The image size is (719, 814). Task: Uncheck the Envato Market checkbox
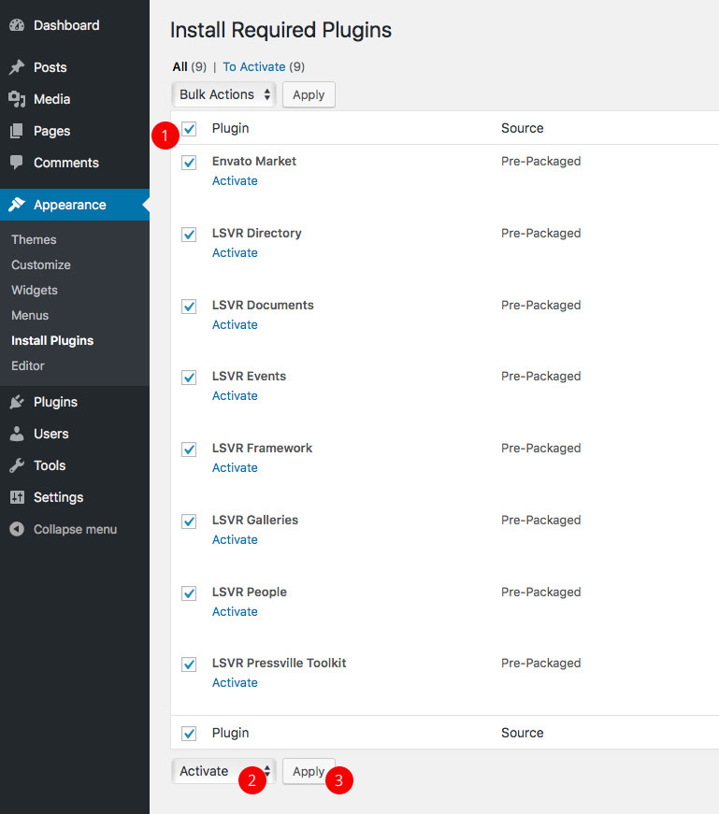189,163
